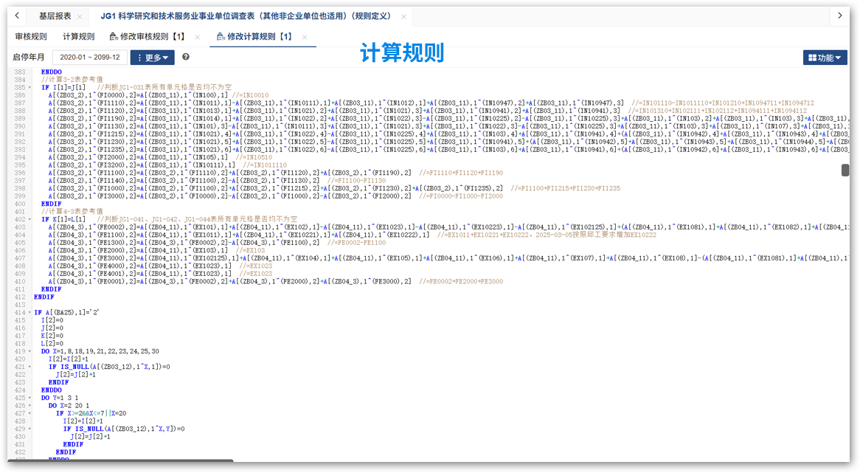Open the 基层报表 tab
This screenshot has width=860, height=473.
[55, 16]
